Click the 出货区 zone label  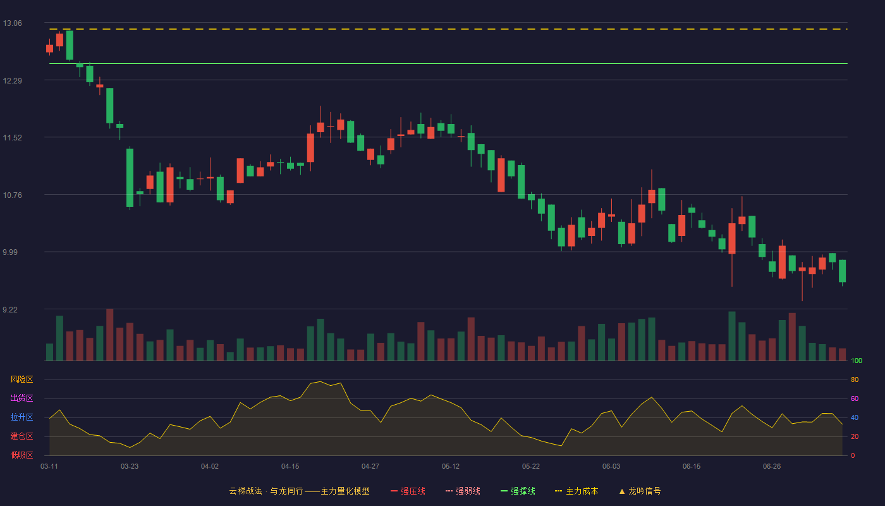click(x=21, y=398)
